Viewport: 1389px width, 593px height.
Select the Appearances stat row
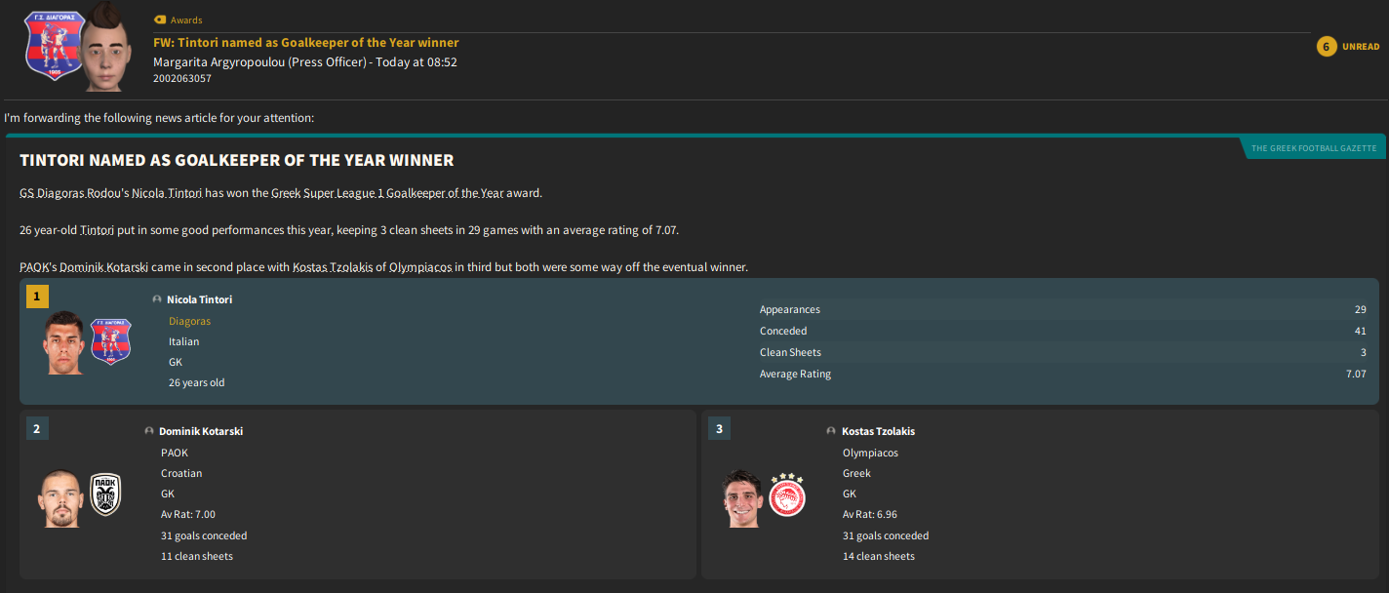pos(1062,309)
